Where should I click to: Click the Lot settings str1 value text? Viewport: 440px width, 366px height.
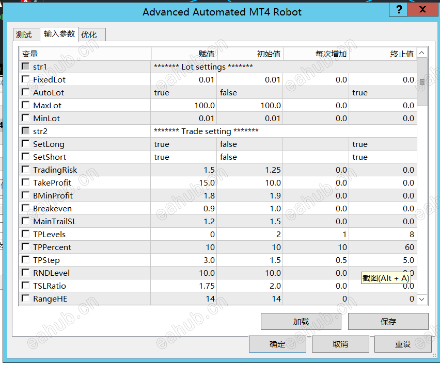(x=203, y=66)
